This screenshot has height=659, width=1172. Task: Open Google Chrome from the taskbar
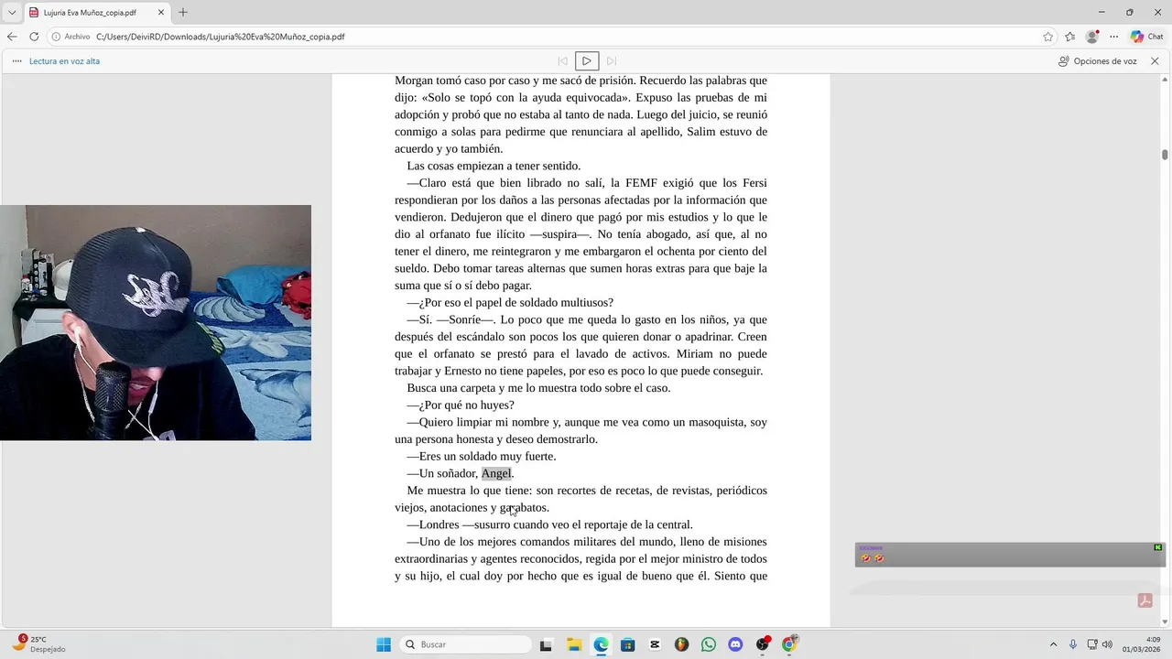[789, 644]
